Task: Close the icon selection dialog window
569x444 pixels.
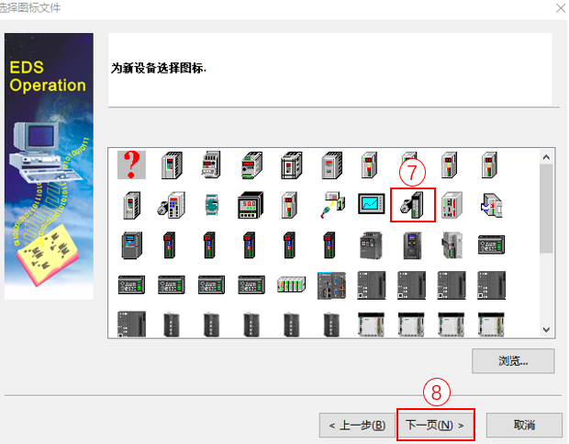Action: click(561, 8)
